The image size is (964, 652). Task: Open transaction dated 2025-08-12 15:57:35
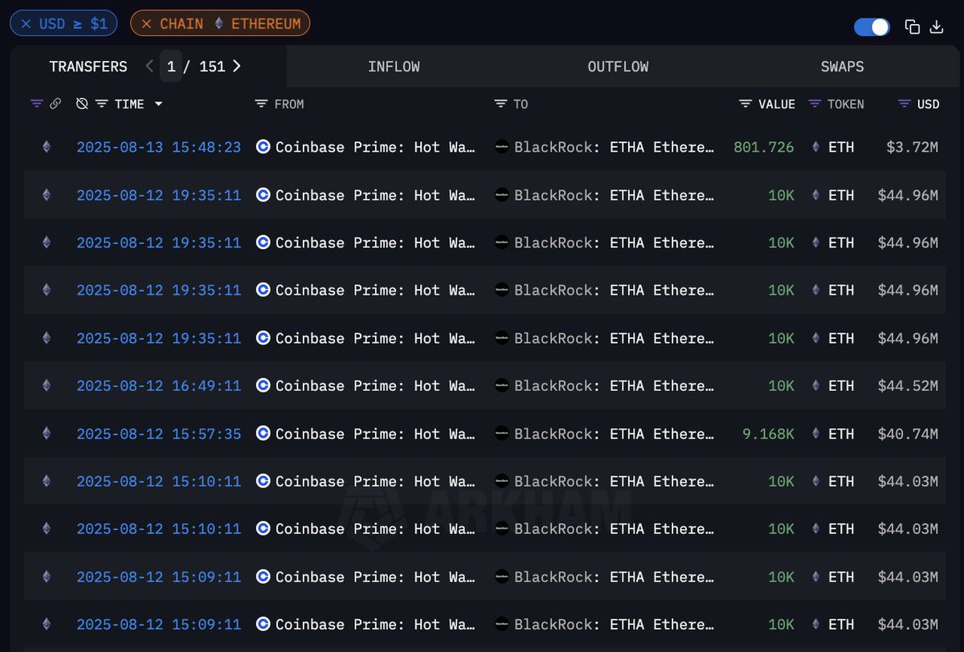pyautogui.click(x=158, y=434)
